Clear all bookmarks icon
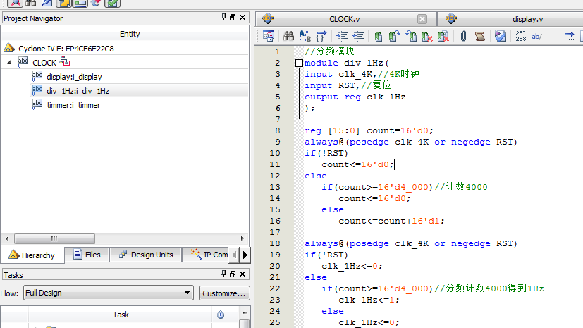This screenshot has height=328, width=583. [x=443, y=37]
